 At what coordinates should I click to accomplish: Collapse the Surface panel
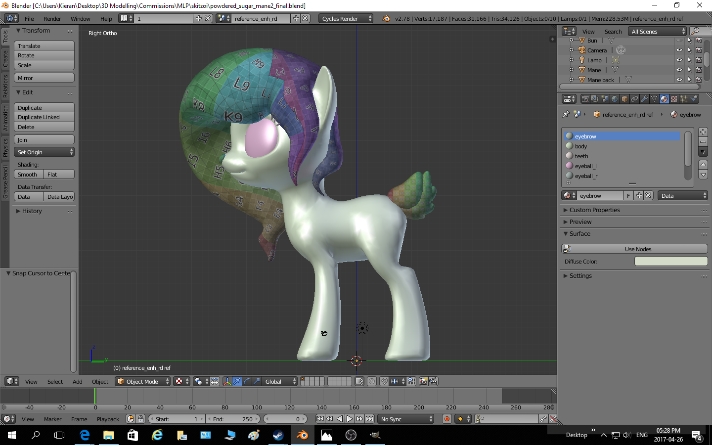(x=580, y=233)
